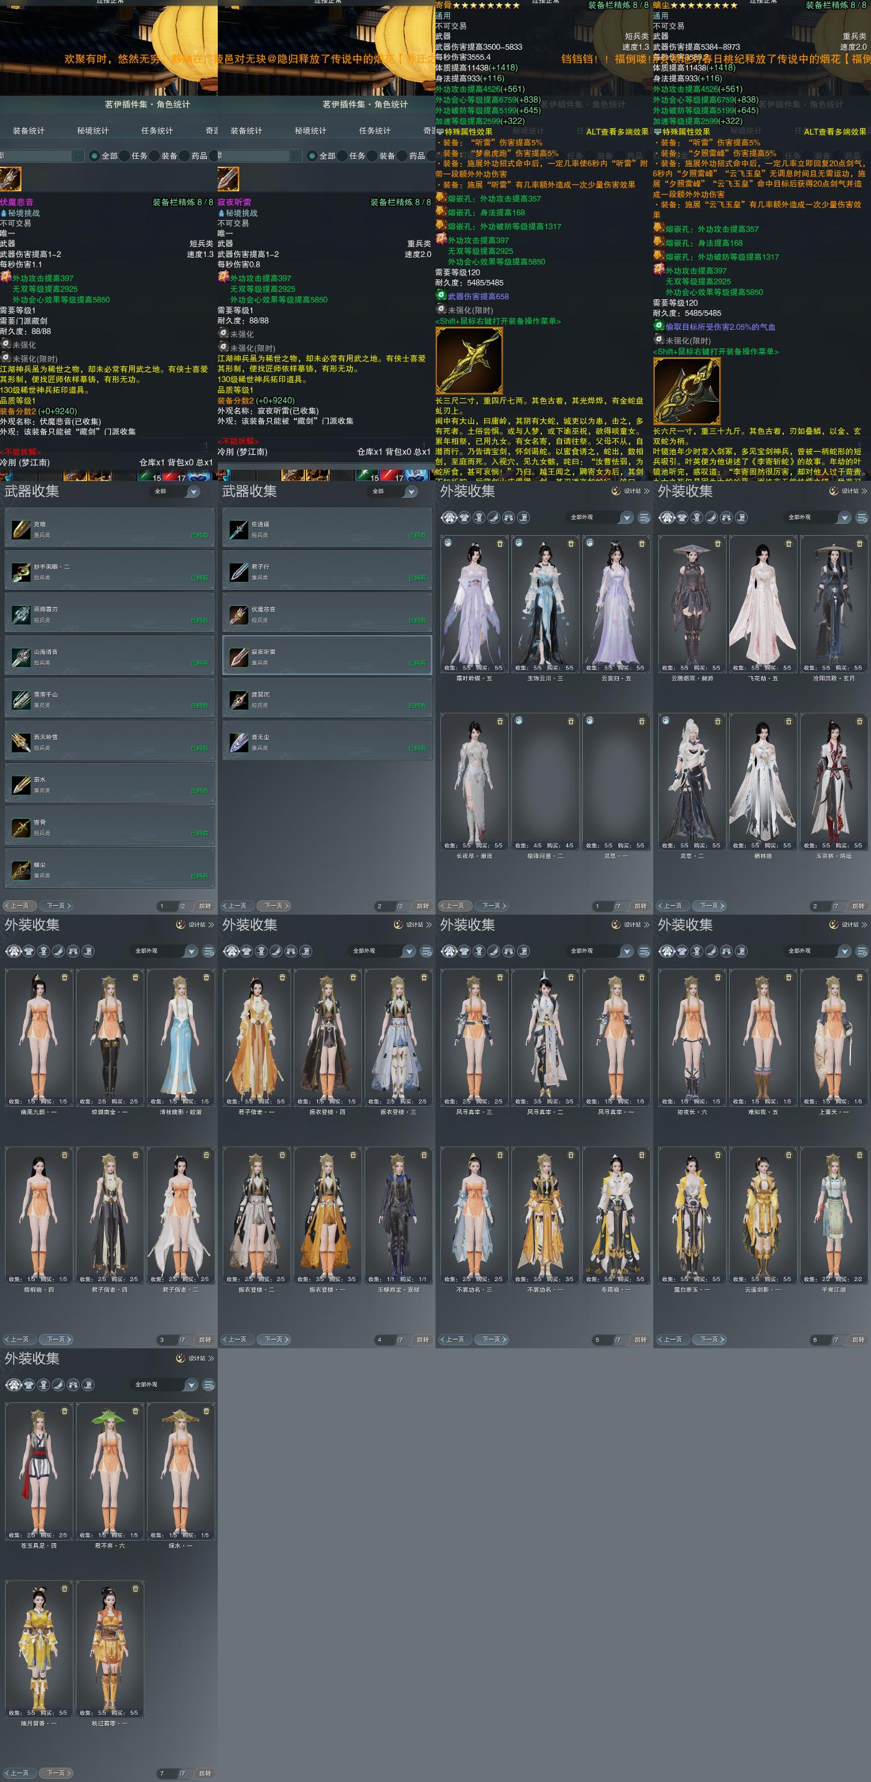
Task: Click trash icon on 霜叶聆蝶·五 outfit card
Action: point(500,544)
